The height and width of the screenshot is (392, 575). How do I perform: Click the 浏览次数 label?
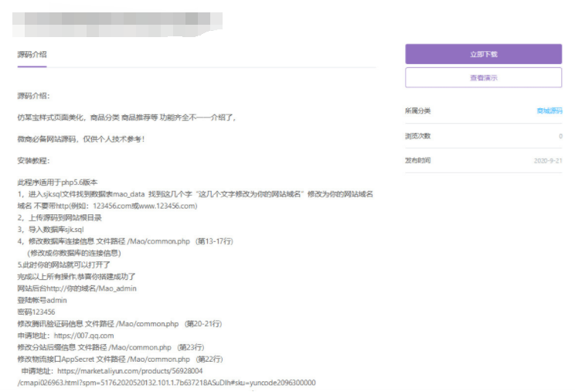point(418,136)
